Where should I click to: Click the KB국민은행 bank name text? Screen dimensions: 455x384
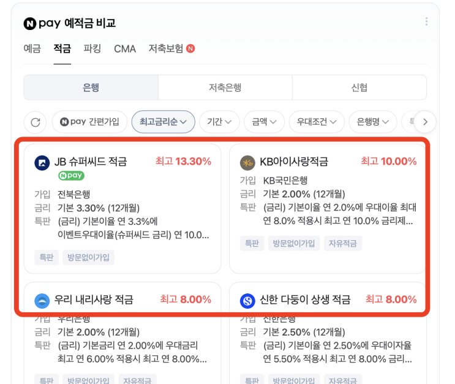point(285,181)
